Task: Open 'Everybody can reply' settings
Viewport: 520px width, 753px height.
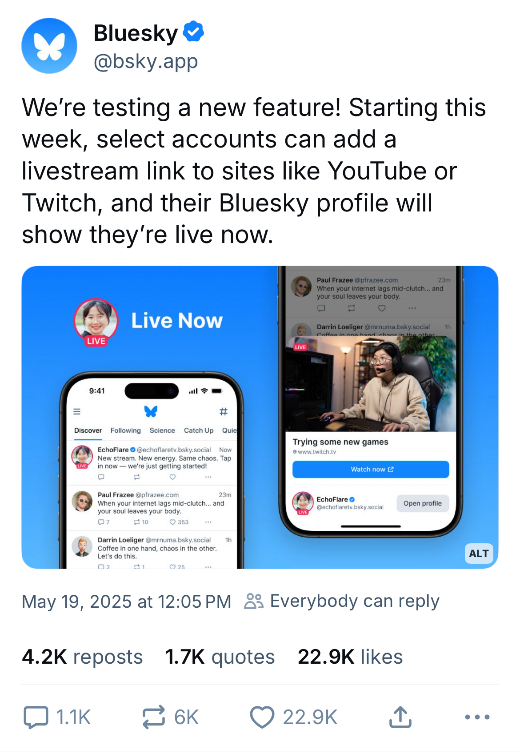Action: coord(355,601)
